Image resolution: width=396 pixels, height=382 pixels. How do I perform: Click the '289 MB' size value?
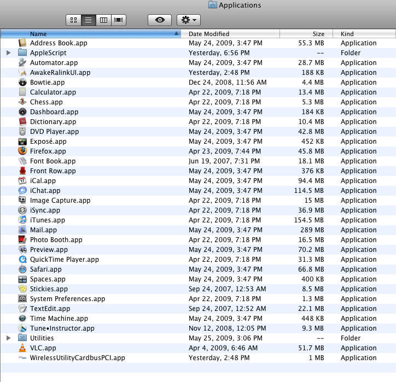[x=312, y=230]
